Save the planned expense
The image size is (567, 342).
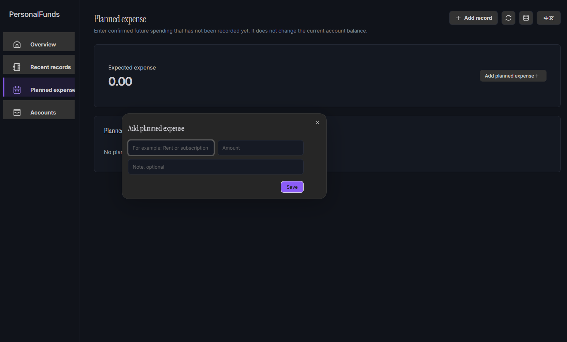pos(292,187)
